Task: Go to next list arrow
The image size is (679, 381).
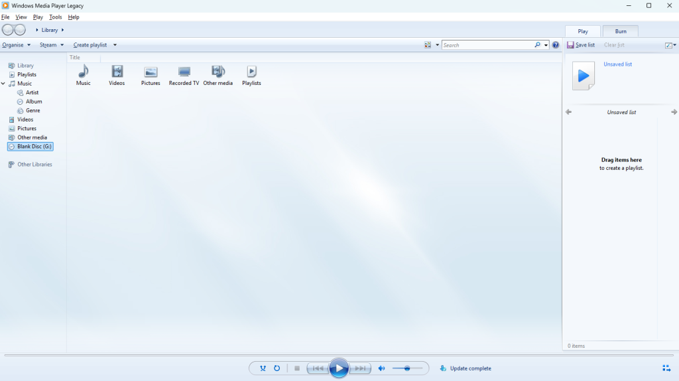Action: [674, 112]
